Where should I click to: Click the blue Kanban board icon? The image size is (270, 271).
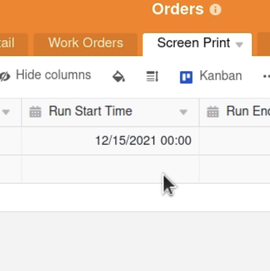(x=186, y=76)
